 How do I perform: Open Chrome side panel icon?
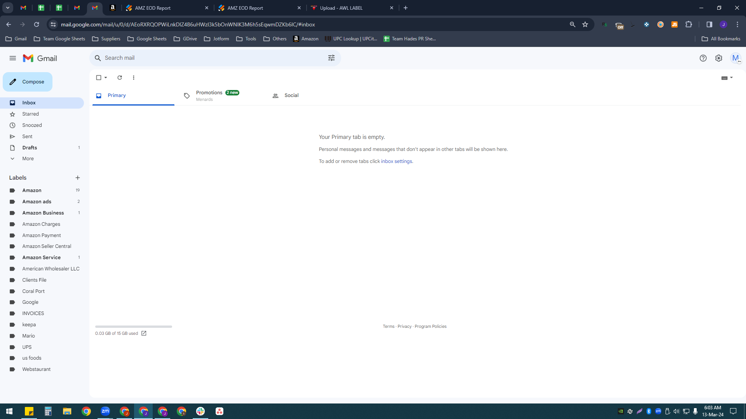709,24
